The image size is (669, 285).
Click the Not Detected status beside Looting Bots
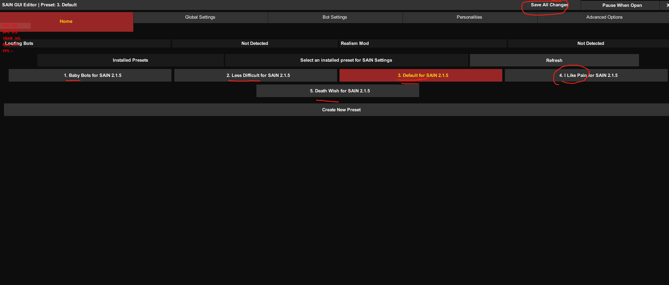pos(255,44)
